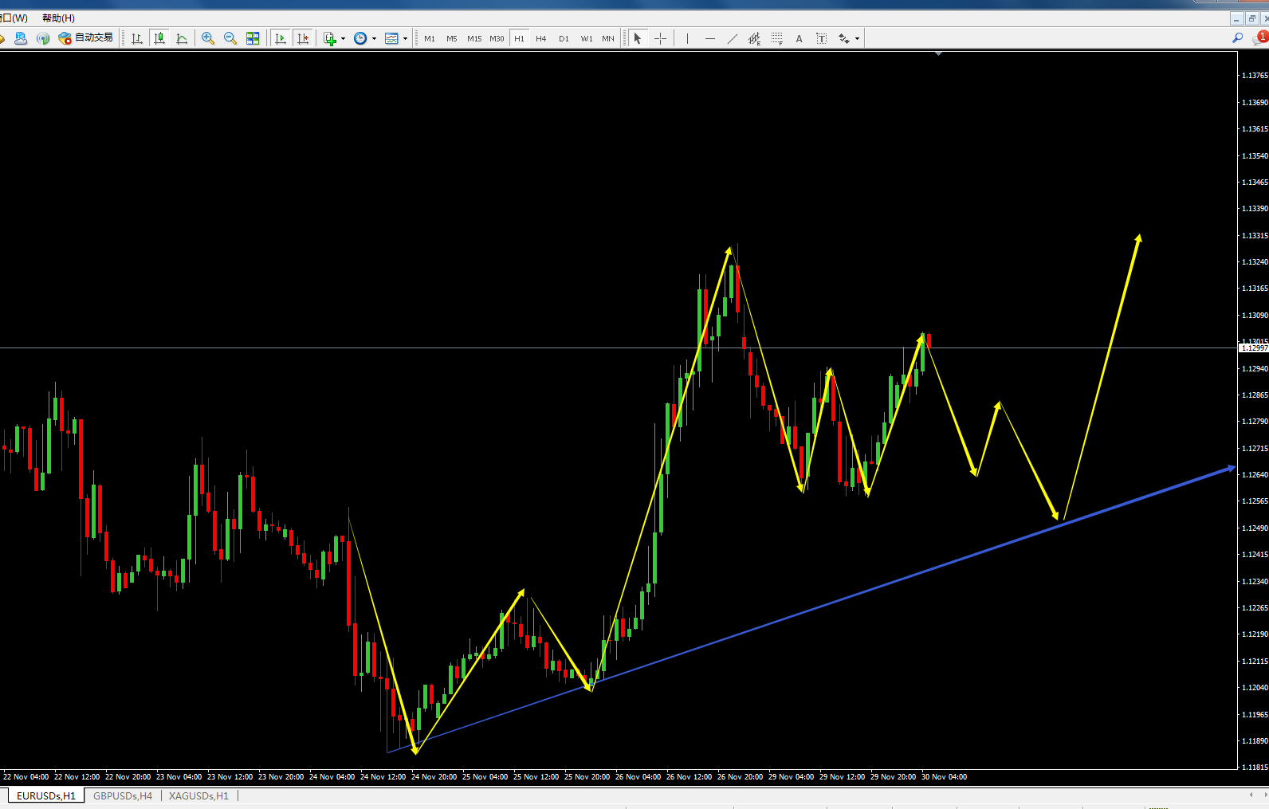Select the equidistant channel tool

point(754,38)
